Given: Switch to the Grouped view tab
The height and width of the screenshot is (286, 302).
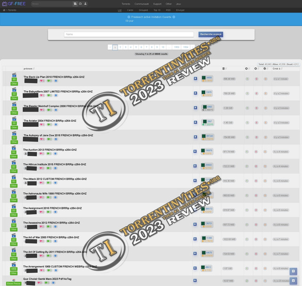Looking at the screenshot, I should 143,9.
